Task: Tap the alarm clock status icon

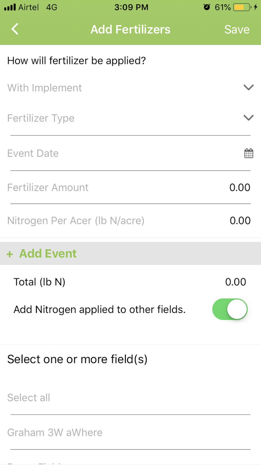Action: click(x=207, y=7)
